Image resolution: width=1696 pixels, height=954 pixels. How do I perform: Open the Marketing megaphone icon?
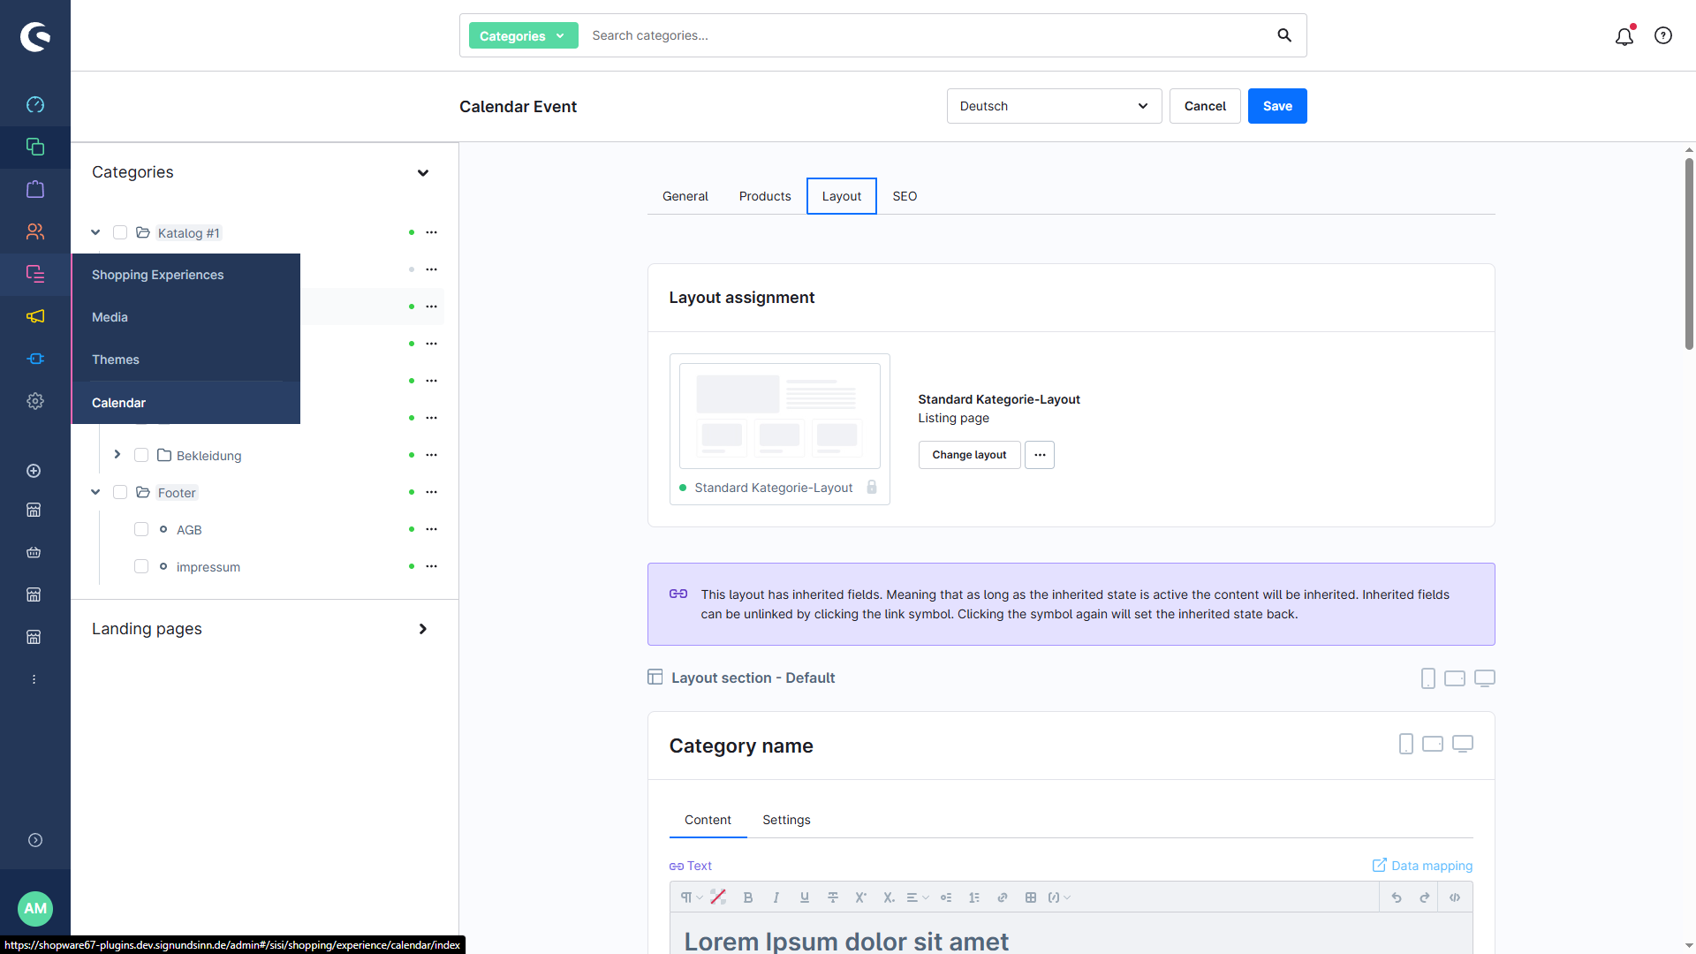coord(35,316)
